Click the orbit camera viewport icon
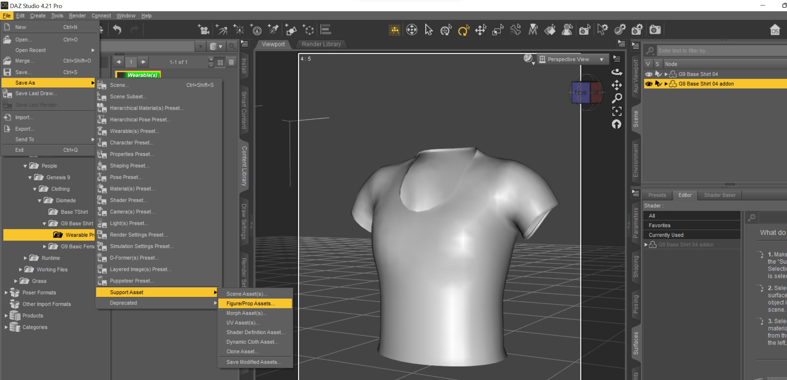 [616, 72]
